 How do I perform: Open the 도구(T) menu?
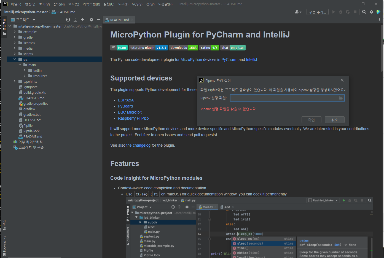pyautogui.click(x=123, y=4)
